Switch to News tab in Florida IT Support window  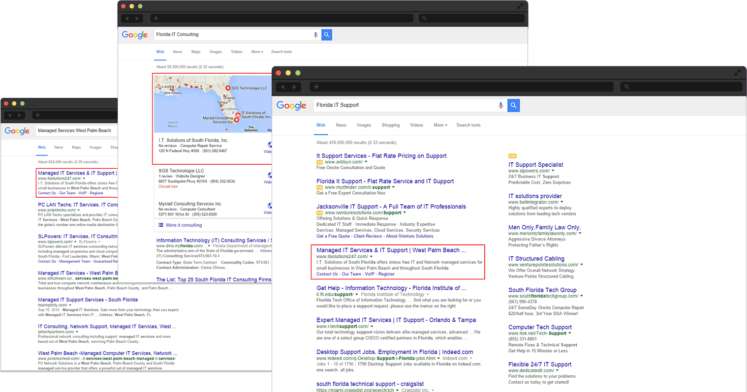341,125
